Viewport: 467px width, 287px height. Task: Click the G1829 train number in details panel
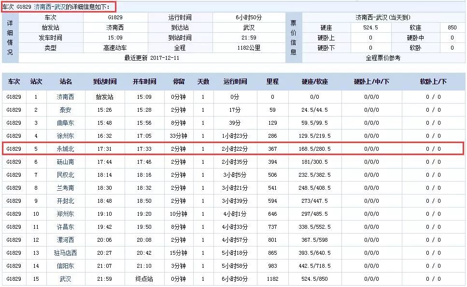point(115,17)
